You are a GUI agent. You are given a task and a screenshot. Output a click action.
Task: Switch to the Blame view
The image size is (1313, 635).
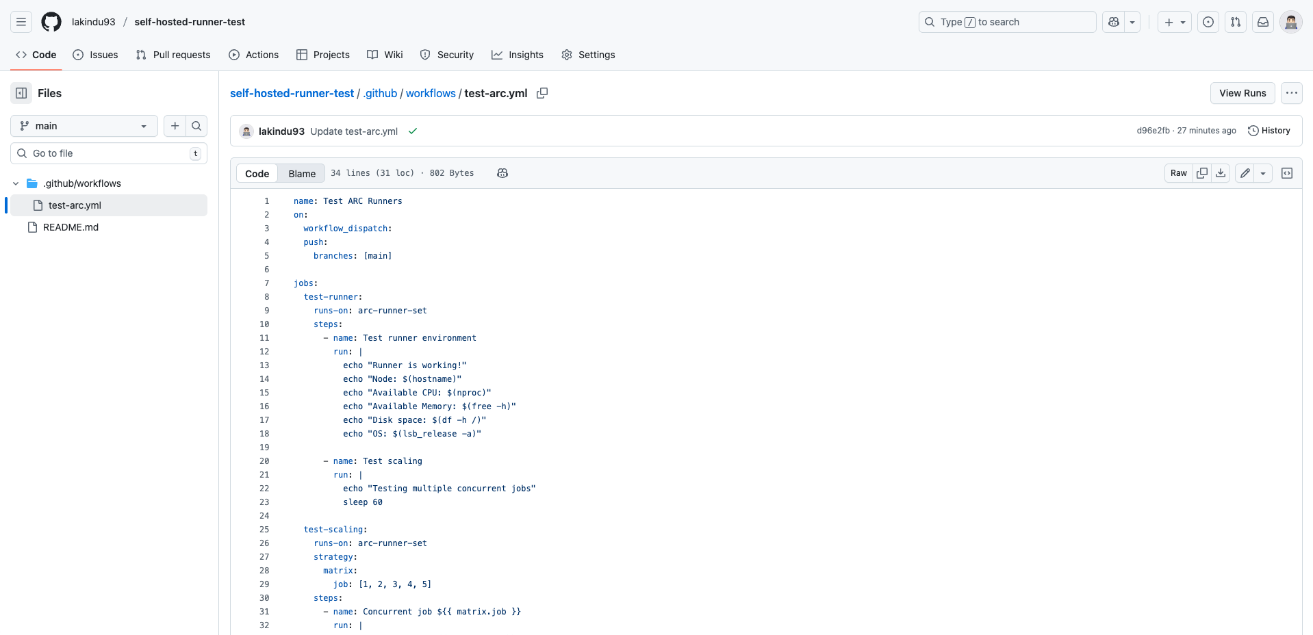tap(301, 173)
